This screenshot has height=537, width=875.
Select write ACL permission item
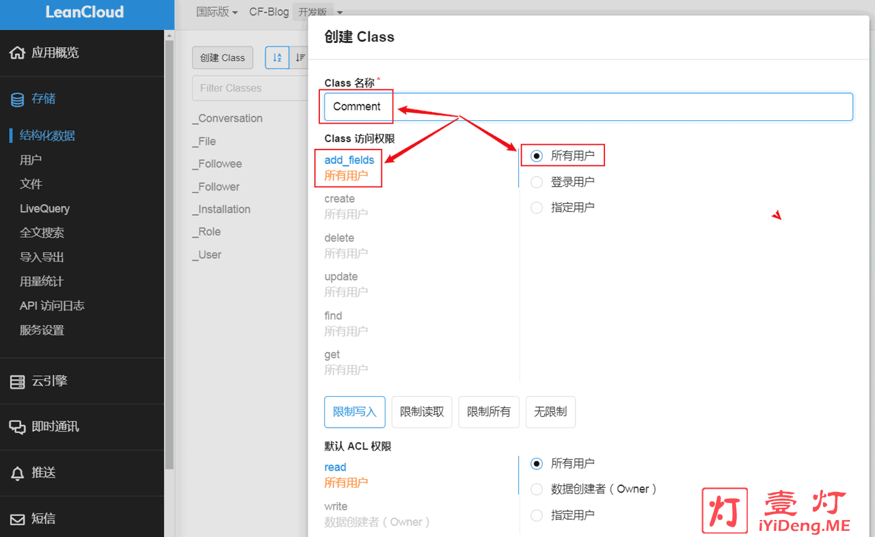(377, 514)
